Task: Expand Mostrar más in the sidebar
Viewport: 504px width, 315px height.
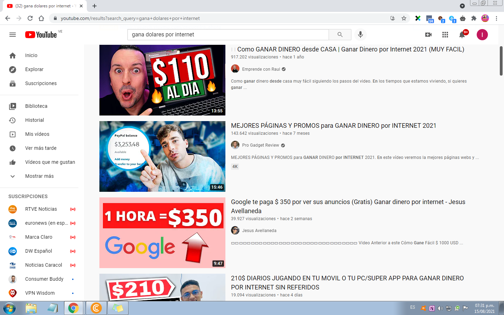Action: [39, 176]
